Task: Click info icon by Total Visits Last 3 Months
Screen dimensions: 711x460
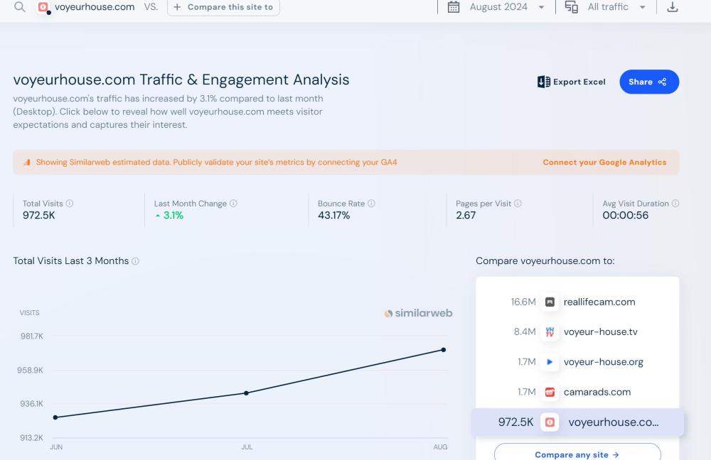Action: [135, 261]
